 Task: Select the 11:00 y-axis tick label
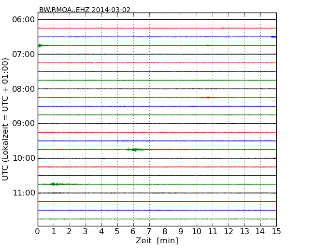(24, 193)
